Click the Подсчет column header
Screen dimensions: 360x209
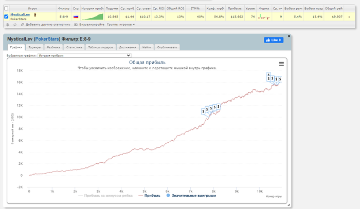[x=112, y=9]
